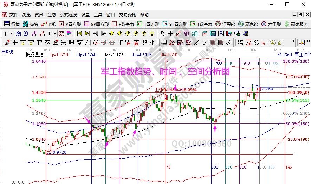311x184 pixels.
Task: Expand the 日 period dropdown arrow
Action: pyautogui.click(x=12, y=33)
